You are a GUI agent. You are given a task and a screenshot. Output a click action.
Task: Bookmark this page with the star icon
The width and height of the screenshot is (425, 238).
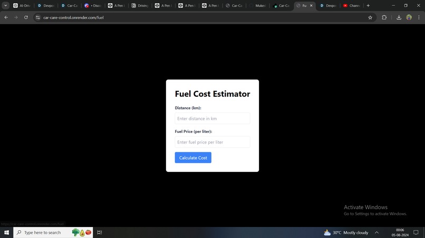370,17
